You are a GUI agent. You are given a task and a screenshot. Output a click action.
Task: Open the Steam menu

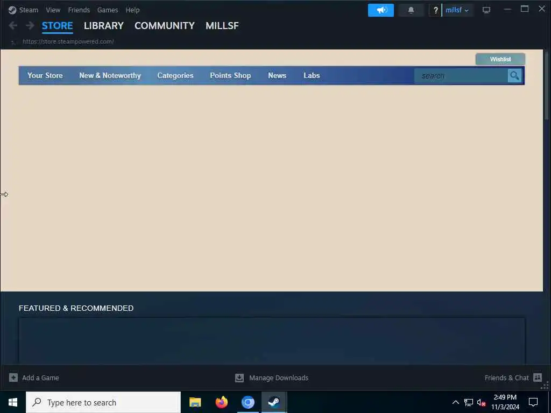pyautogui.click(x=29, y=10)
